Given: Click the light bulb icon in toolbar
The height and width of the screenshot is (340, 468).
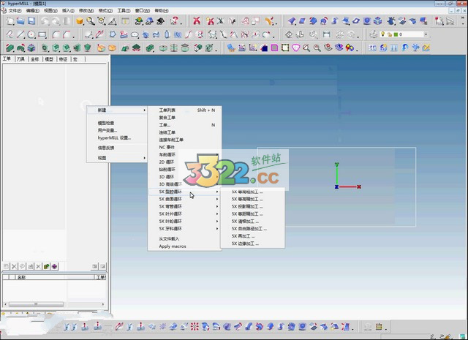Looking at the screenshot, I should 382,34.
